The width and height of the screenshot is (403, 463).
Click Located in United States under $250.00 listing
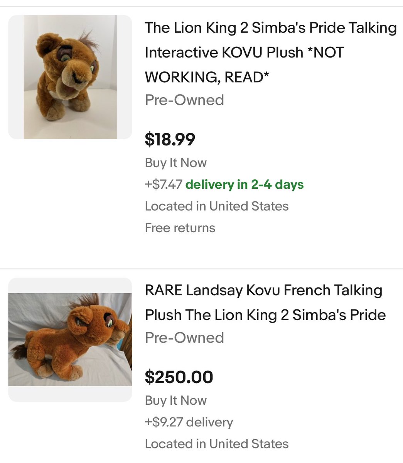pos(216,444)
